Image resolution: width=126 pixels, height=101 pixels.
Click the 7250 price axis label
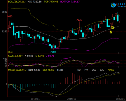coord(4,32)
